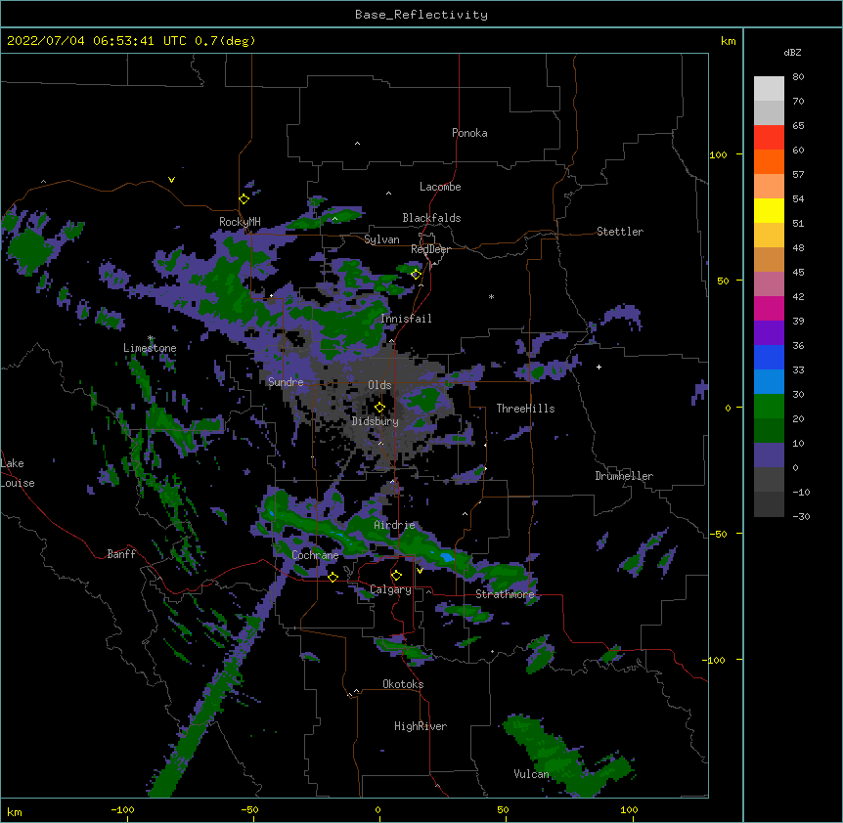Click the -100 km tick on the bottom axis
This screenshot has height=823, width=843.
point(122,809)
